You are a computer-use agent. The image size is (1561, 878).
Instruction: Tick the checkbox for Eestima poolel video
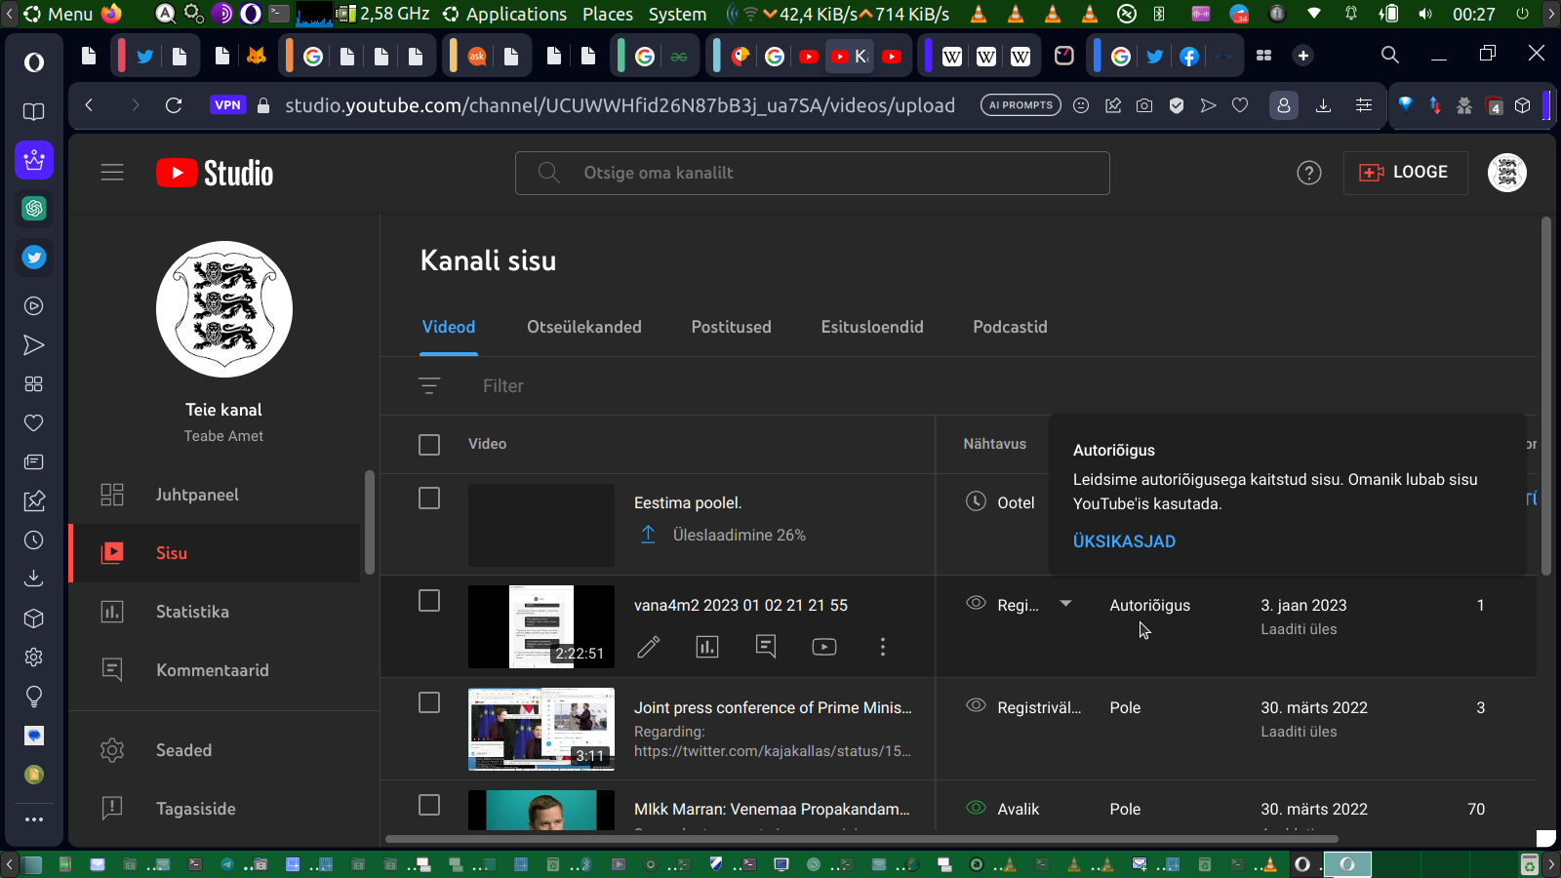pos(429,499)
